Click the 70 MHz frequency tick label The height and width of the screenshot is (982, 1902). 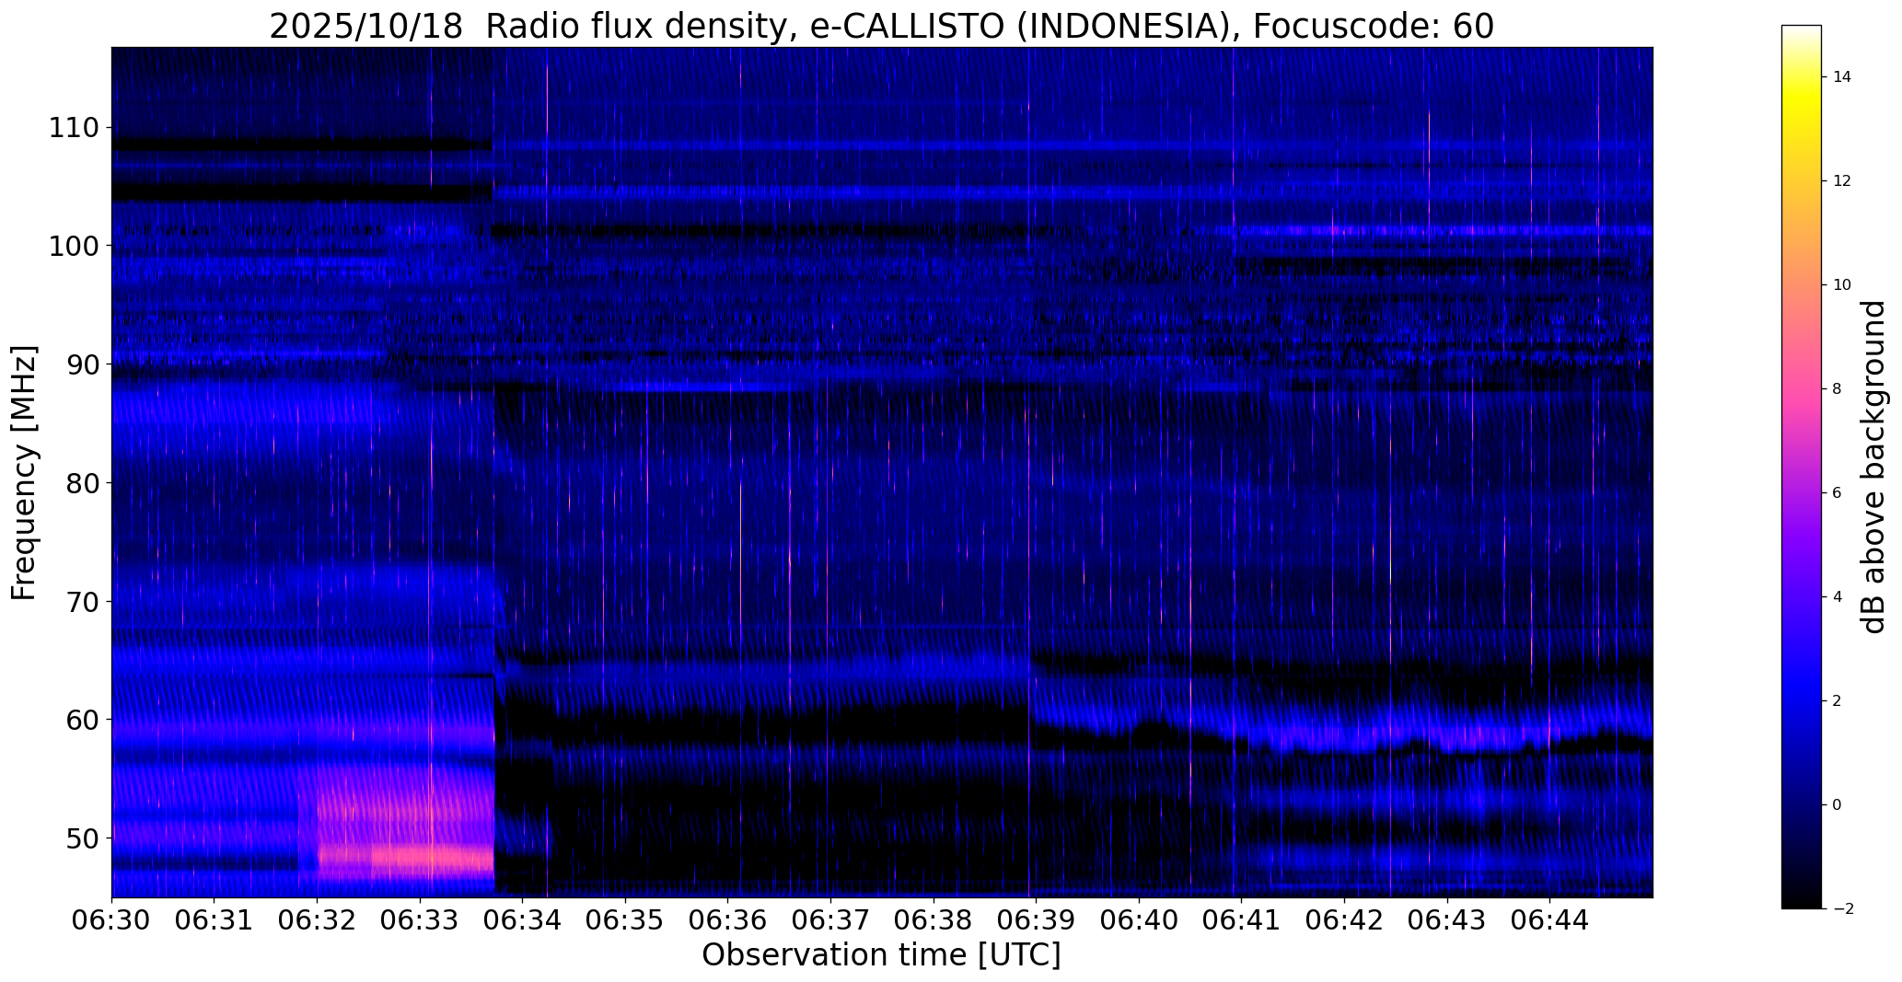pyautogui.click(x=82, y=602)
